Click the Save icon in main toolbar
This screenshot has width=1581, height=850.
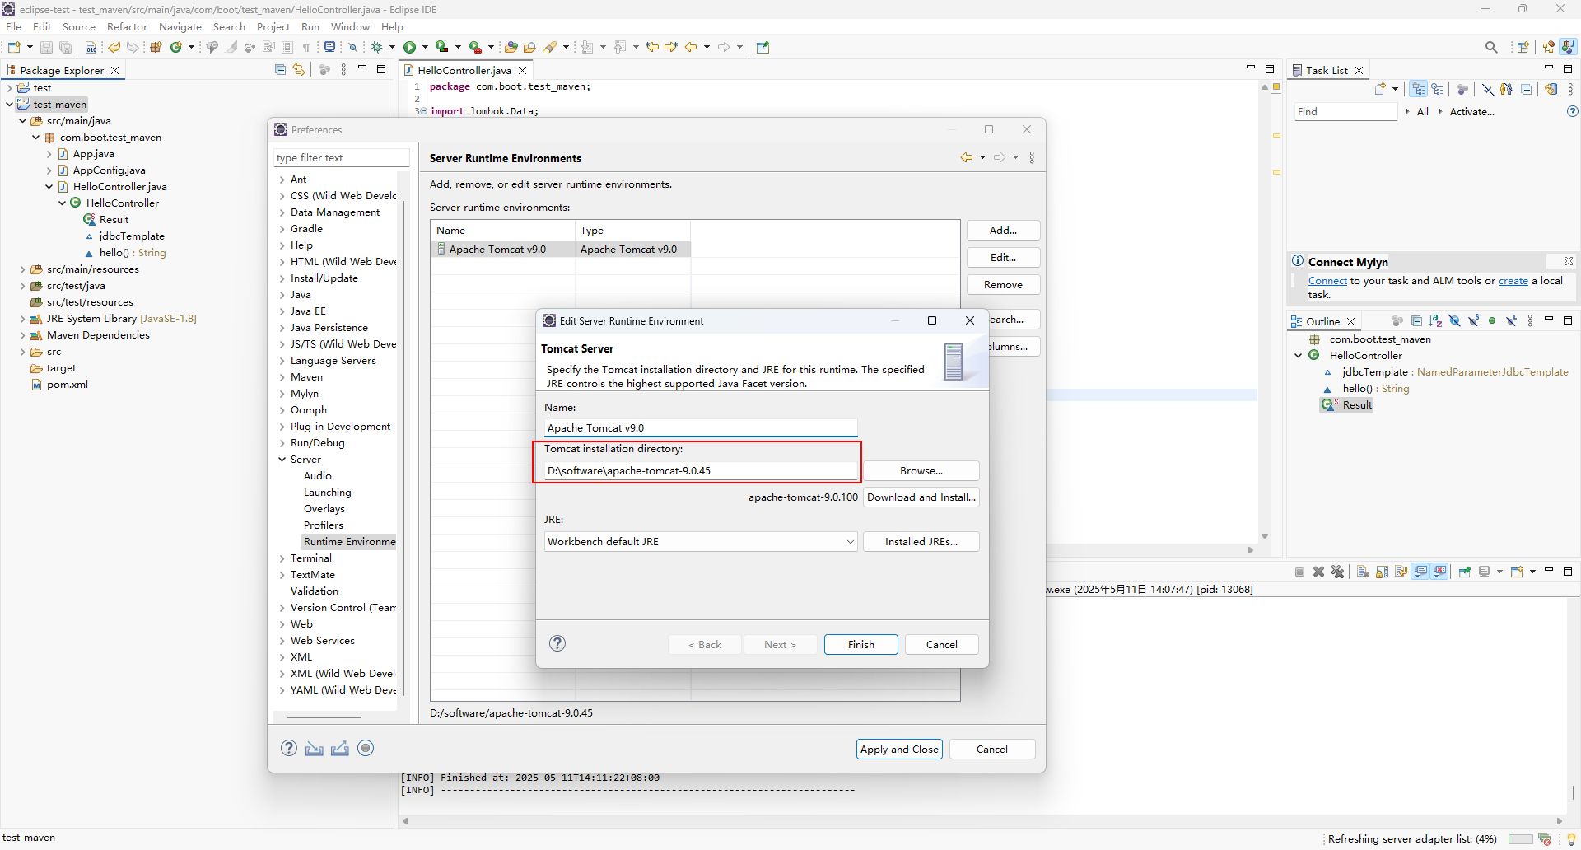46,47
